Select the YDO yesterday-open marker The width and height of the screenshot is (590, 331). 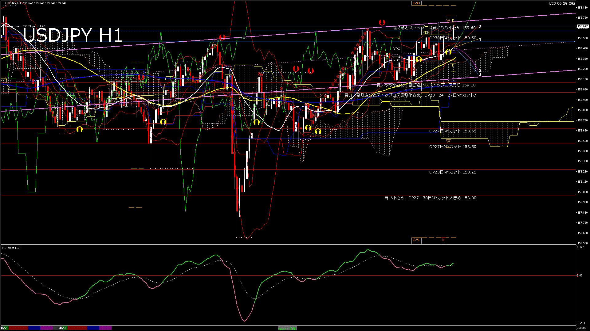point(397,60)
